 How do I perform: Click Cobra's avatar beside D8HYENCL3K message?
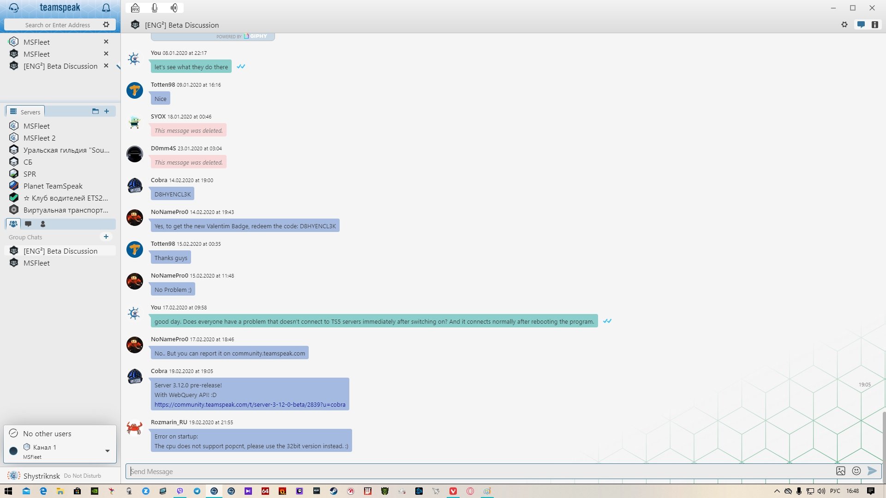[x=135, y=186]
